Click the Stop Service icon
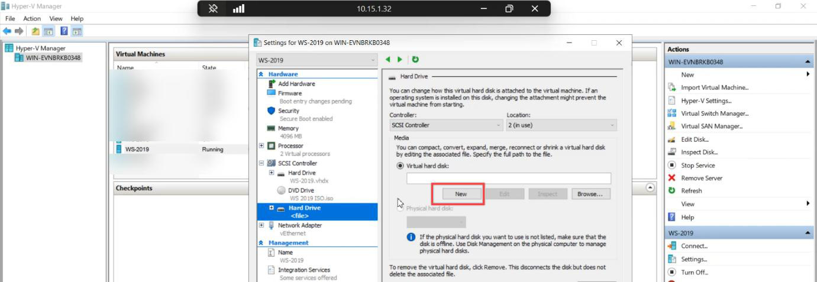The width and height of the screenshot is (817, 282). coord(671,166)
